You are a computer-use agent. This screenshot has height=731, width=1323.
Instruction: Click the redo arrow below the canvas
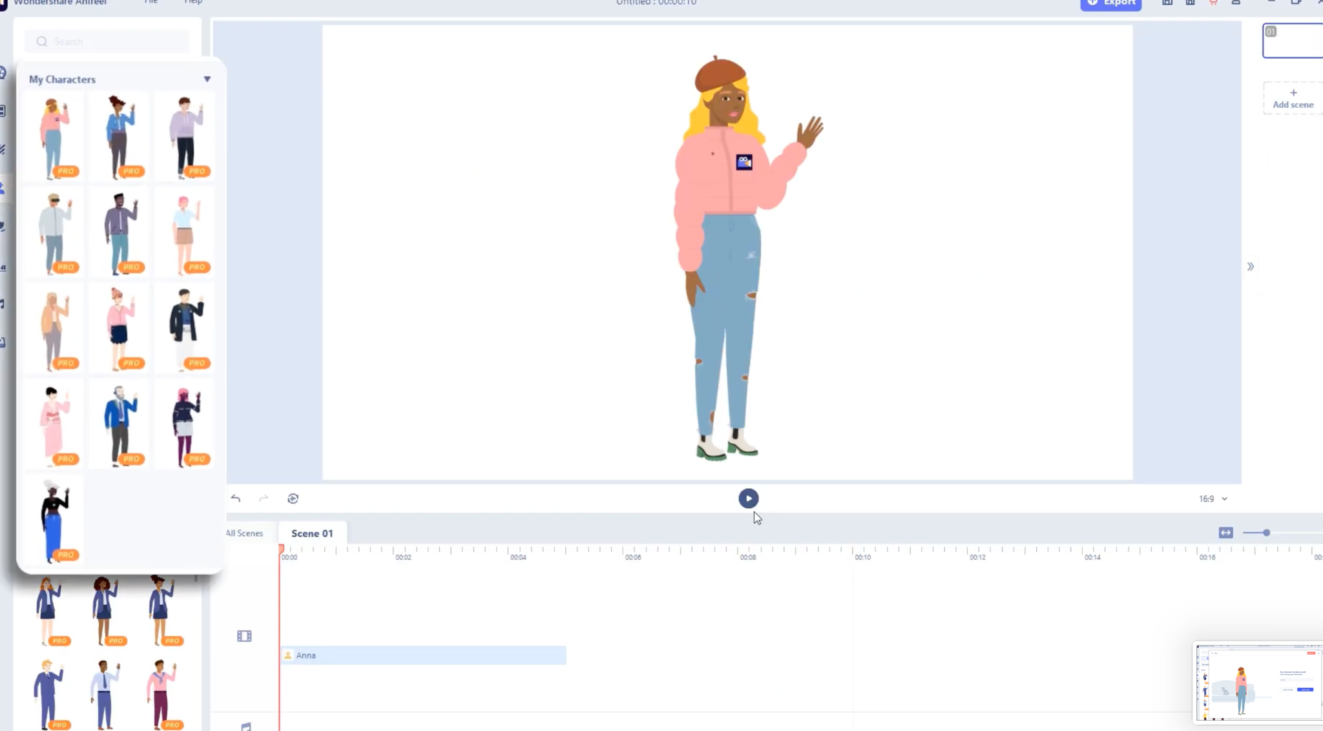264,499
